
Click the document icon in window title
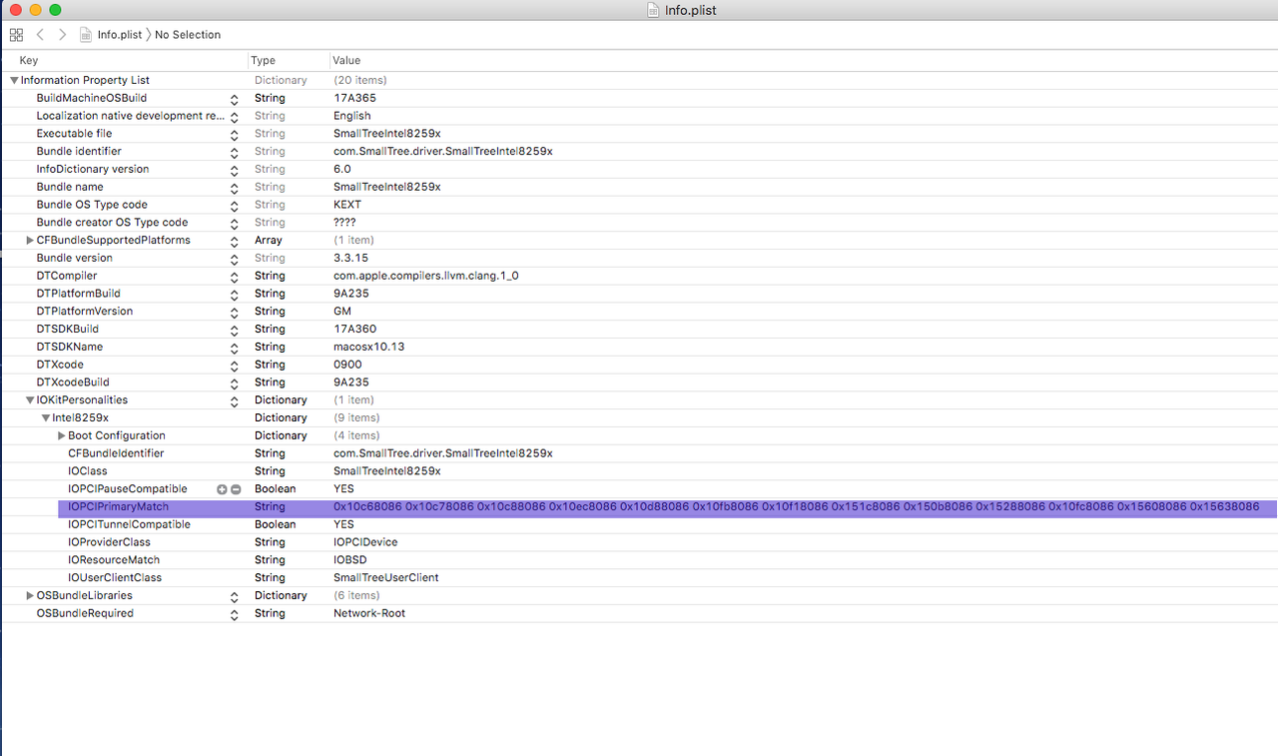[x=655, y=10]
